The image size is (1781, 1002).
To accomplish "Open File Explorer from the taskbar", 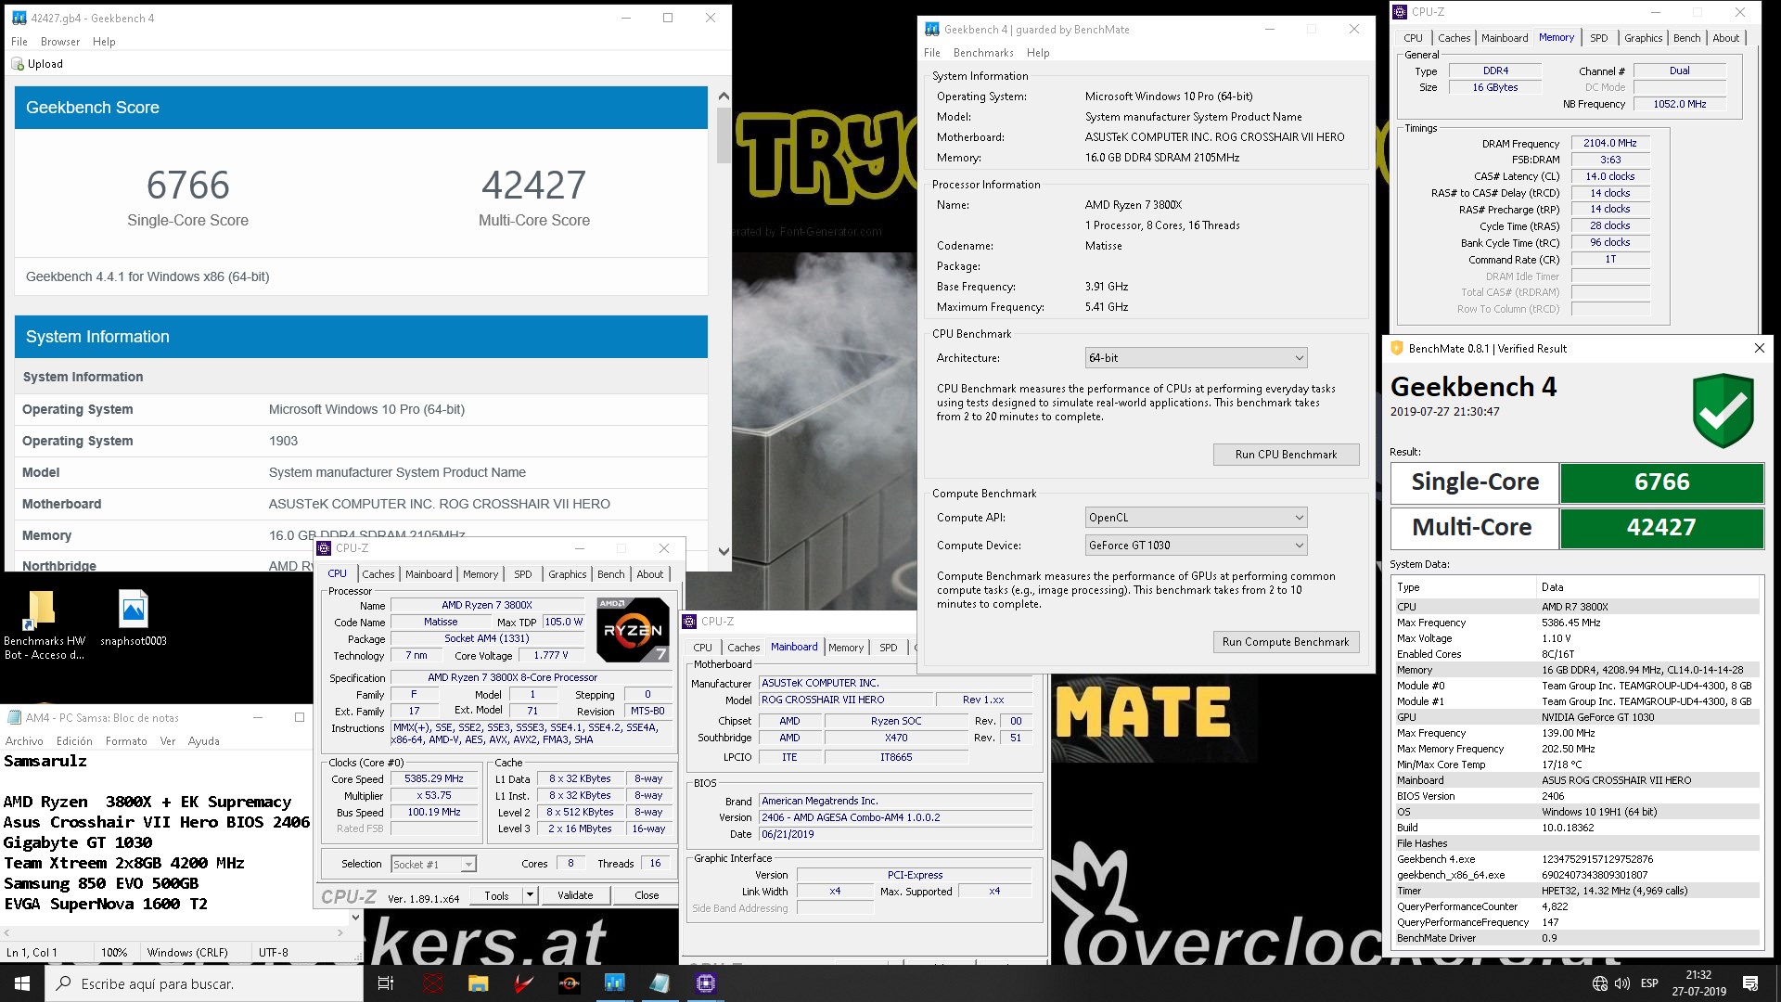I will [x=478, y=983].
